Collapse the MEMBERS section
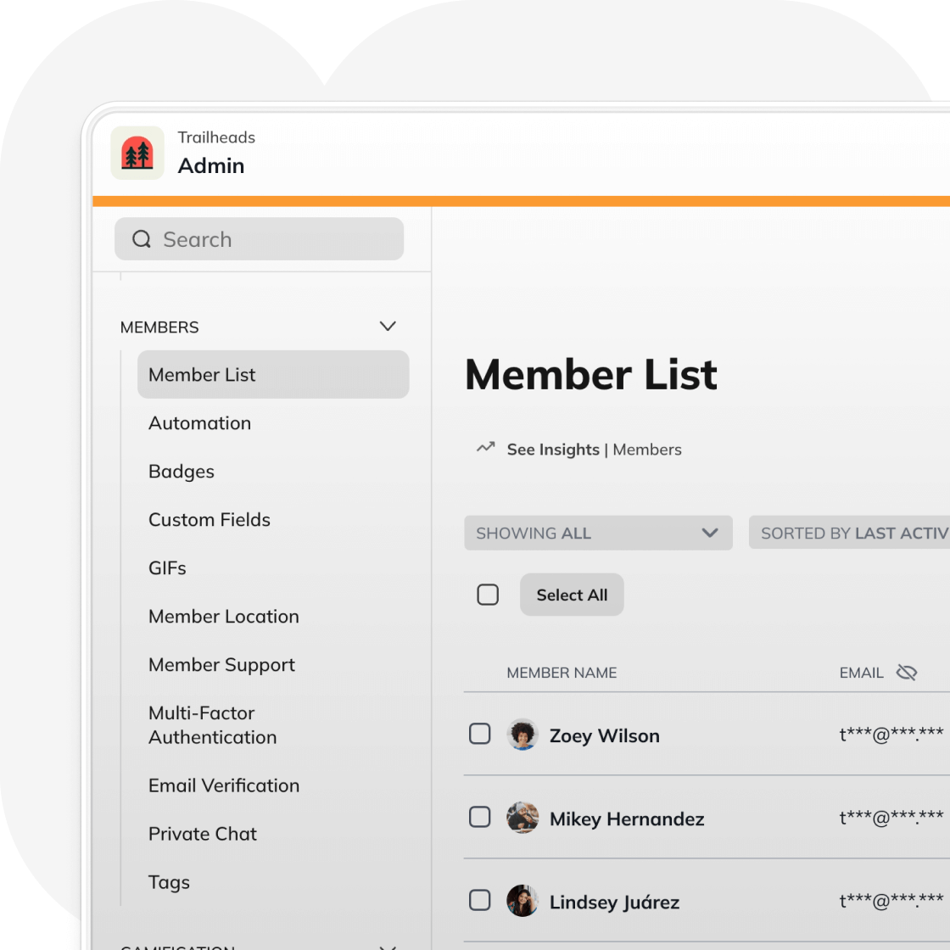Viewport: 950px width, 950px height. point(388,326)
